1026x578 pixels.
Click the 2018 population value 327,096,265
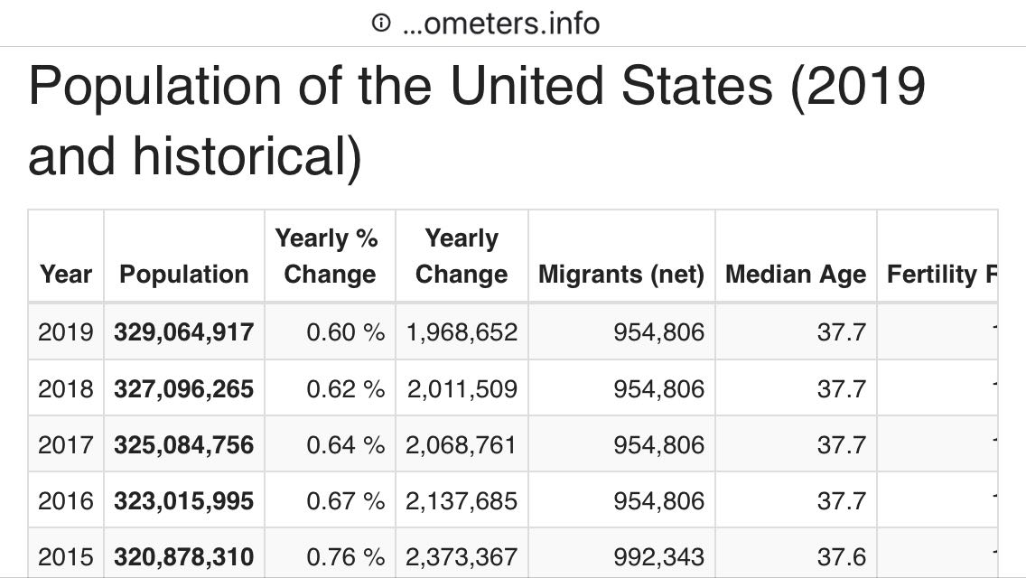pyautogui.click(x=184, y=388)
